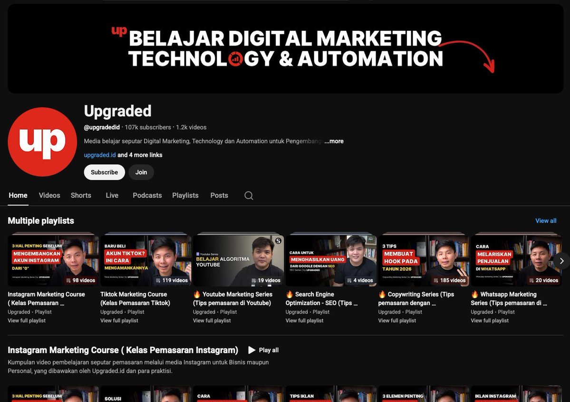The image size is (570, 402).
Task: Click the 119 videos playlist count badge
Action: coord(172,280)
